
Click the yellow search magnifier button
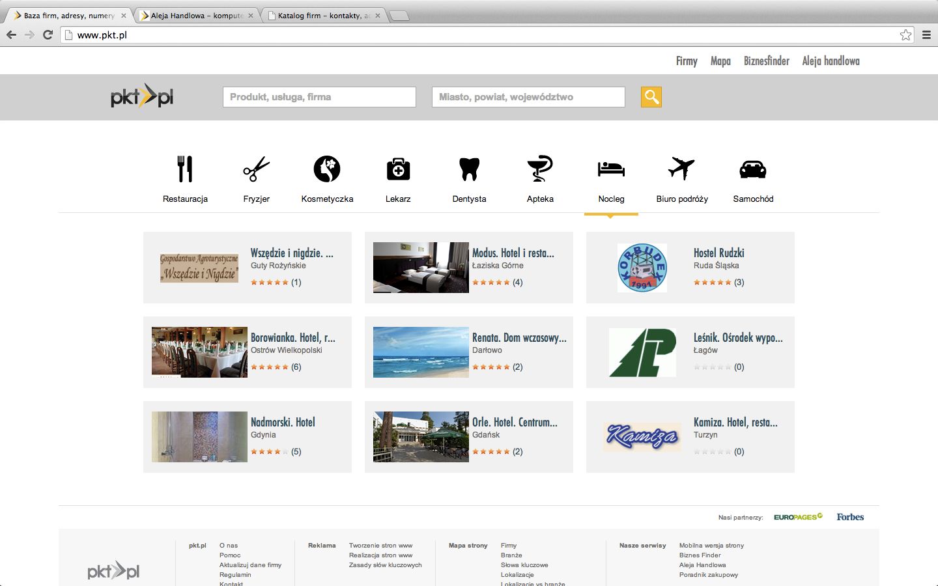(x=651, y=97)
